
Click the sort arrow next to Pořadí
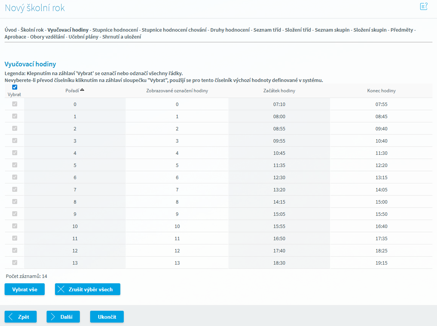tap(82, 90)
